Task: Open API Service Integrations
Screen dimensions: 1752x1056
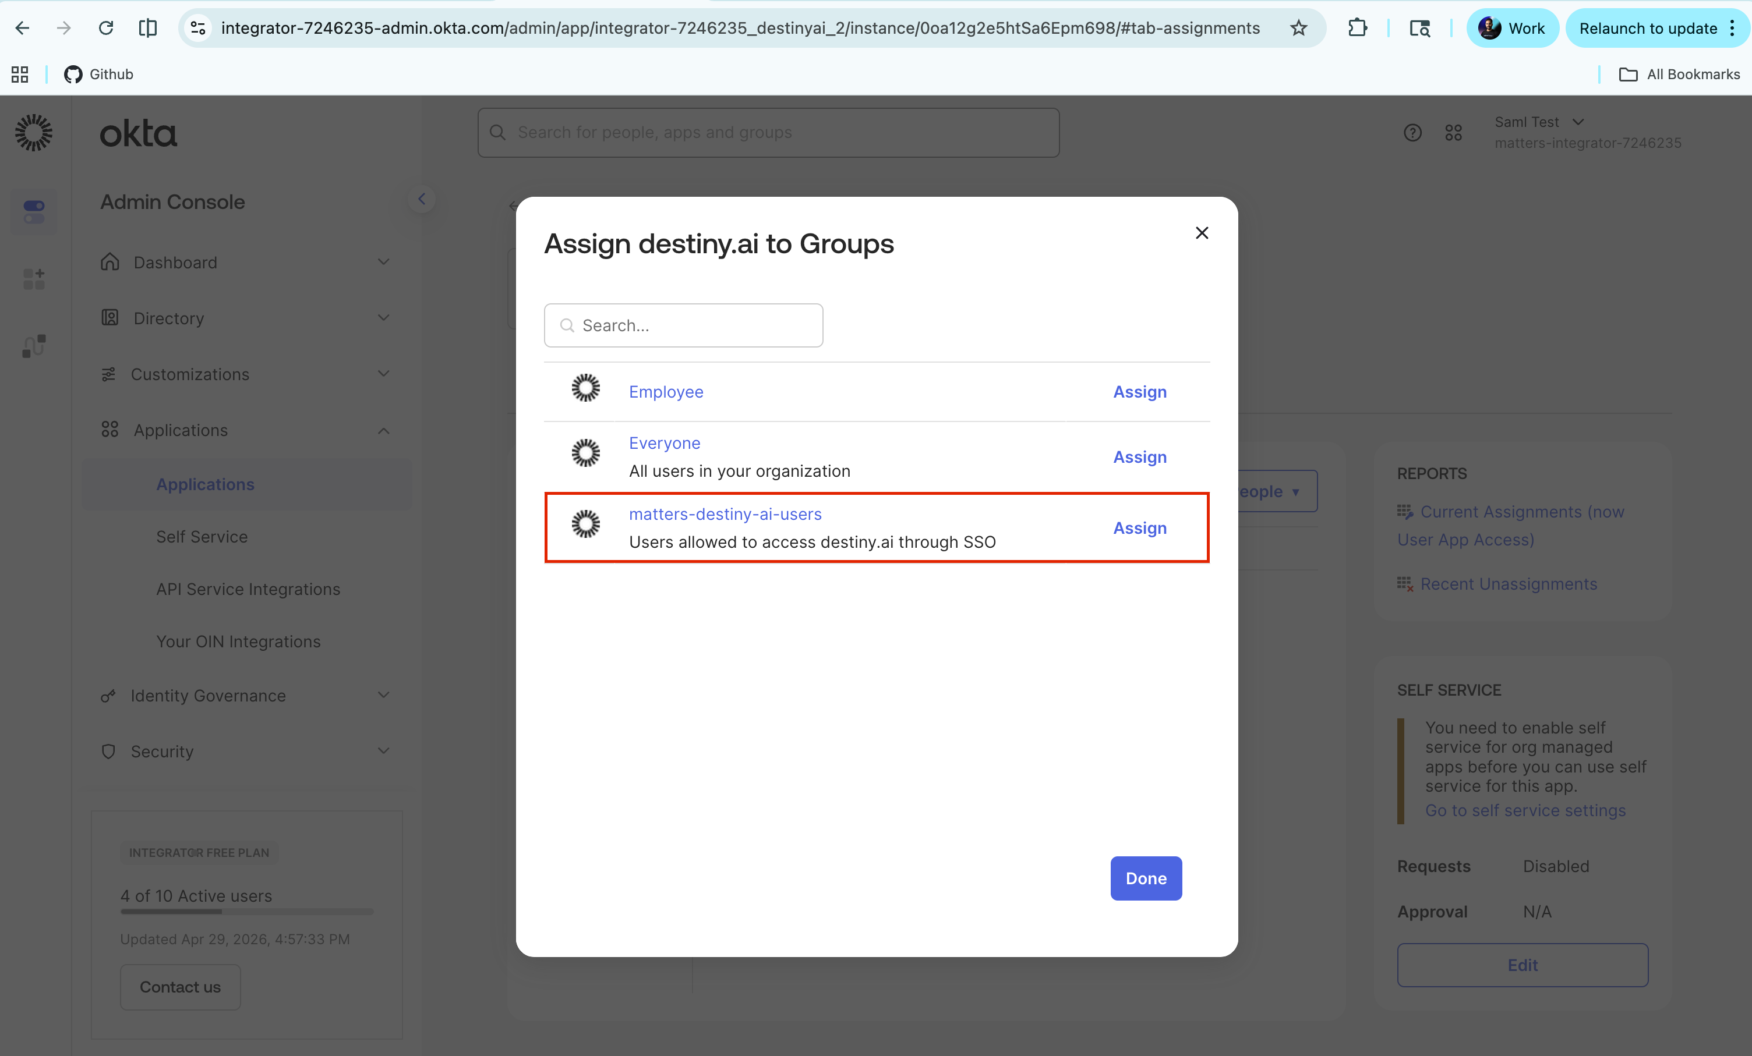Action: [248, 589]
